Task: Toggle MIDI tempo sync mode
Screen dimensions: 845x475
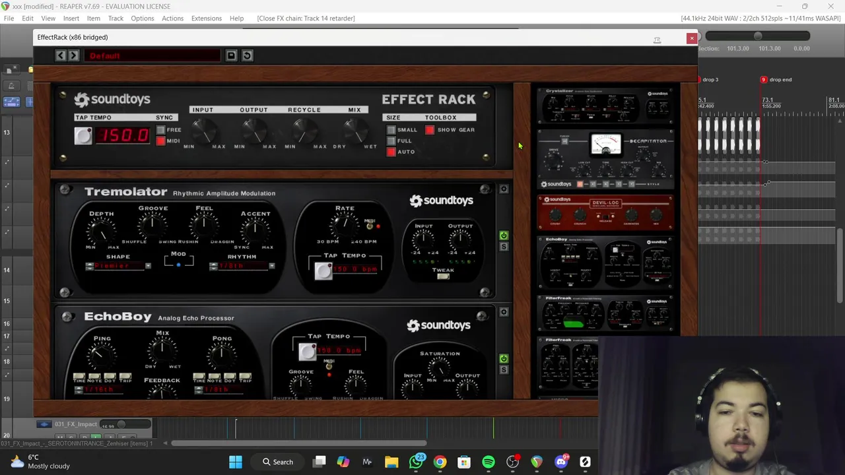Action: tap(160, 141)
